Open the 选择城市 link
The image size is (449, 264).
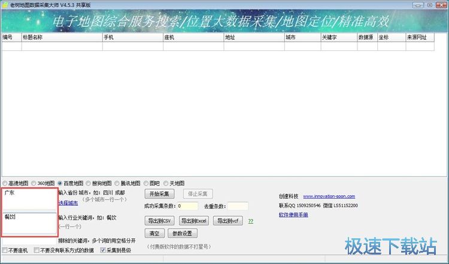pos(68,203)
